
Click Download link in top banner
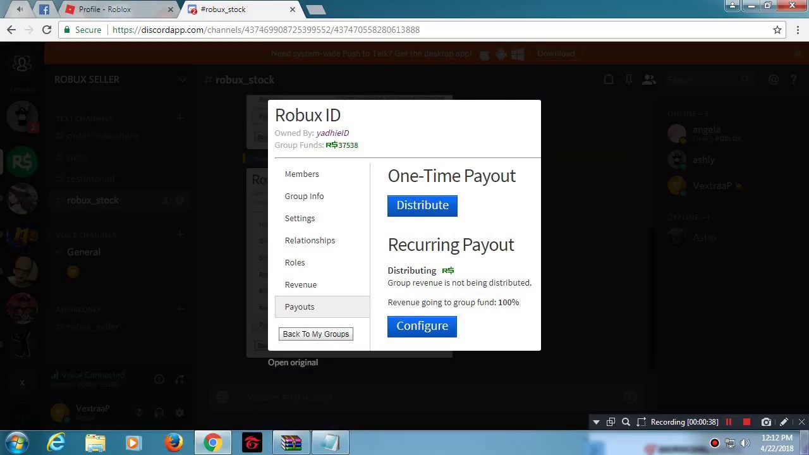pos(556,54)
